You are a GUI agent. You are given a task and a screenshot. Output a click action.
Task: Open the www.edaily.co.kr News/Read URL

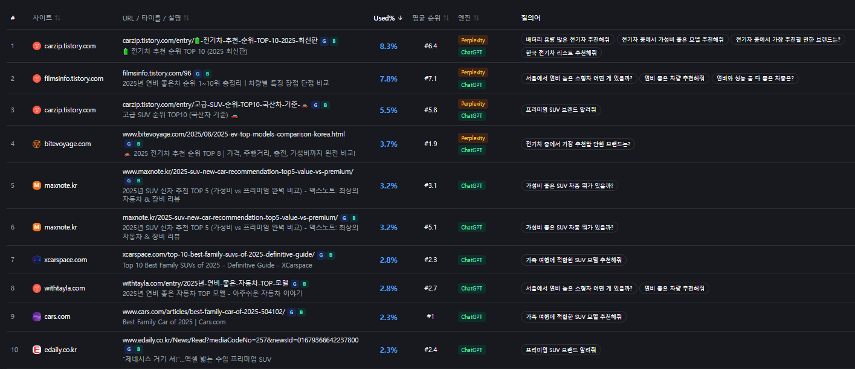(240, 340)
